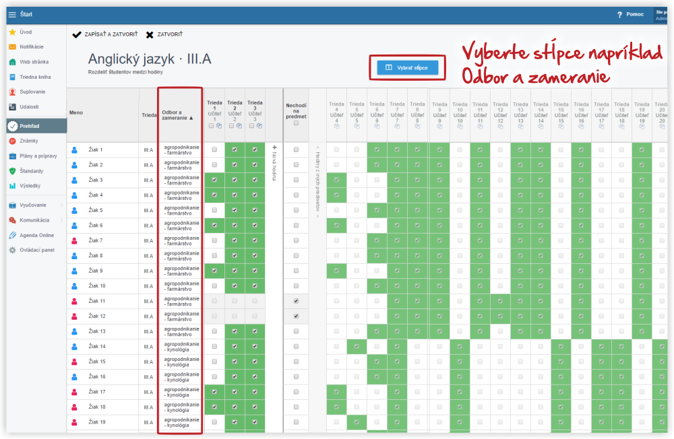Click the Trieda 19 Učiteľ 19 column header
The height and width of the screenshot is (439, 674).
pyautogui.click(x=642, y=115)
